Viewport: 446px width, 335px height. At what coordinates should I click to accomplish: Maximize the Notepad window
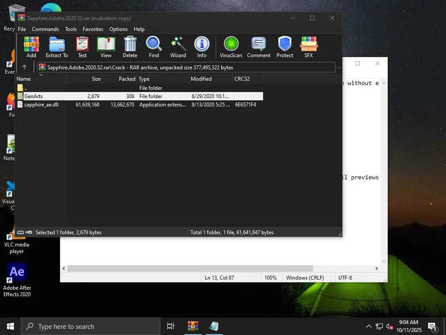click(x=358, y=63)
